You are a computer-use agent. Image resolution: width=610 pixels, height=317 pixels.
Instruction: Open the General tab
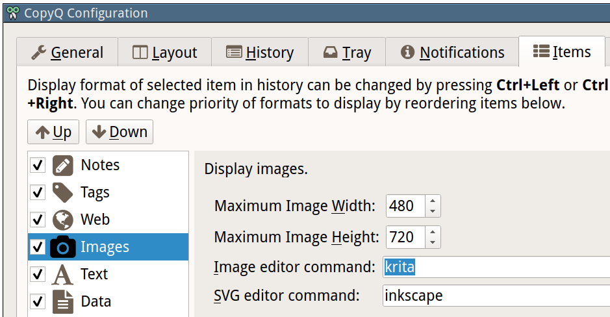pos(68,53)
